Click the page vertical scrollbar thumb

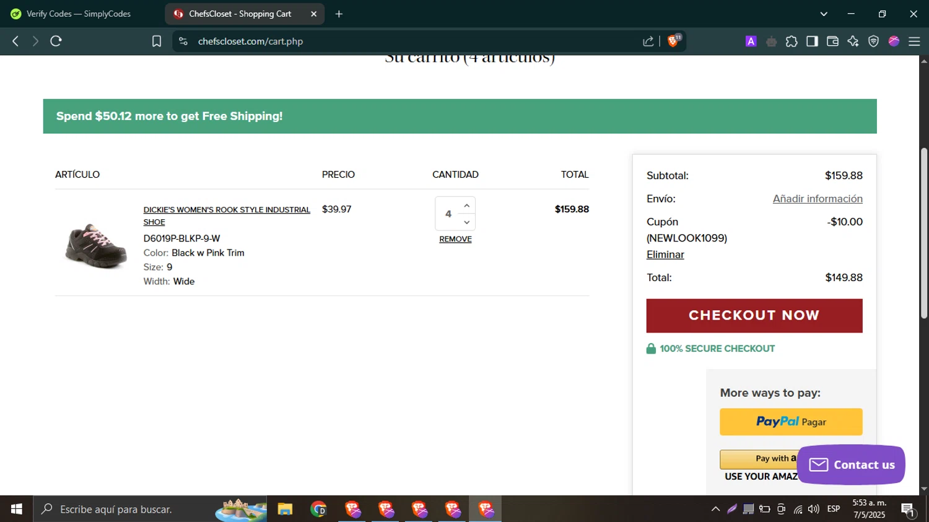click(x=924, y=232)
